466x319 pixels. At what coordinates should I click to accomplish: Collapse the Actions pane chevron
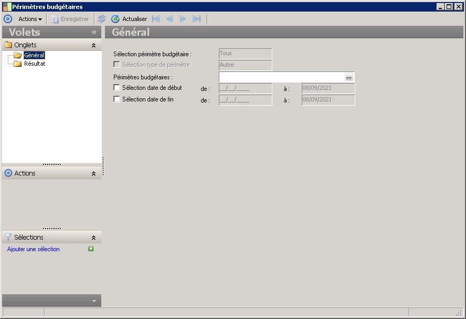[93, 173]
